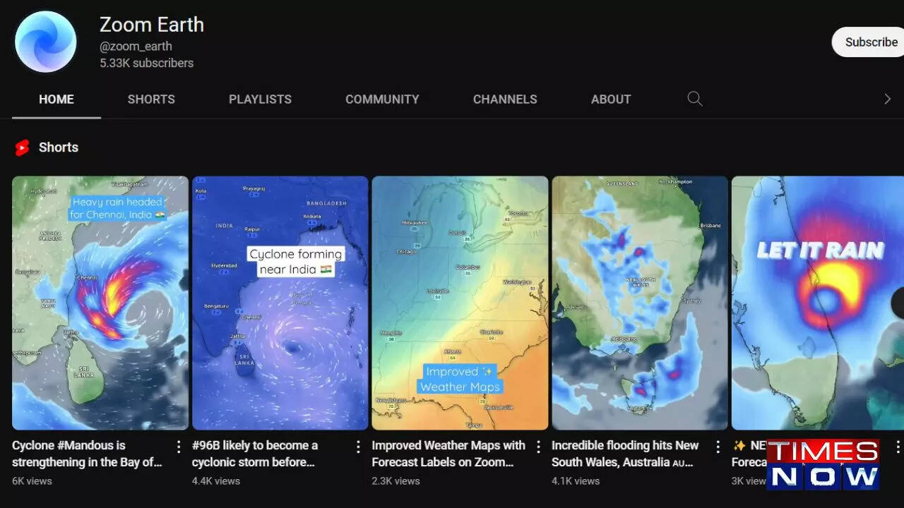Play the Heavy rain headed for Chennai thumbnail
This screenshot has width=904, height=508.
point(100,303)
